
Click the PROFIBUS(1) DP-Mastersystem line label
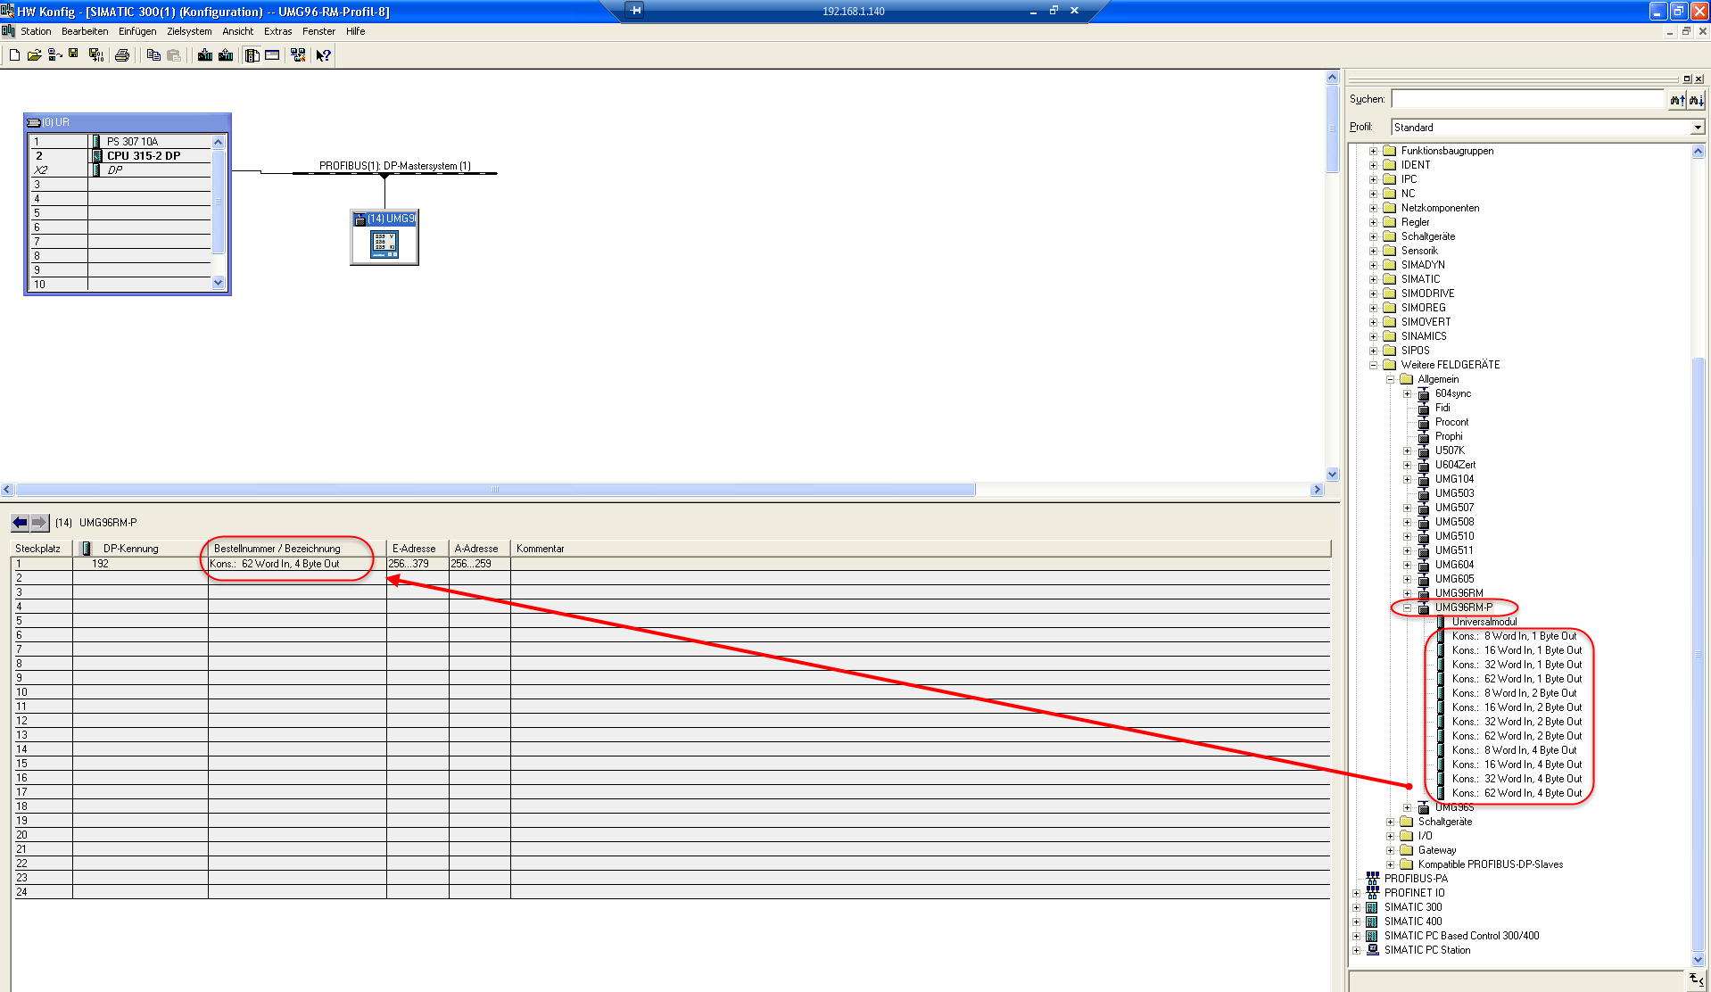tap(395, 166)
